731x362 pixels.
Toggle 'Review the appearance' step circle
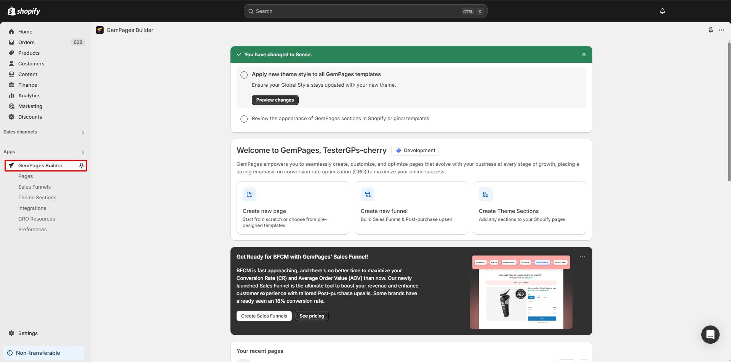244,119
